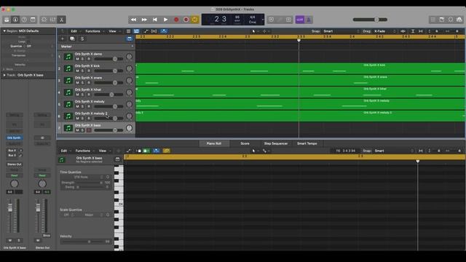Viewport: 466px width, 262px height.
Task: Expand the Track Orb Synth X bass inspector
Action: coord(4,75)
